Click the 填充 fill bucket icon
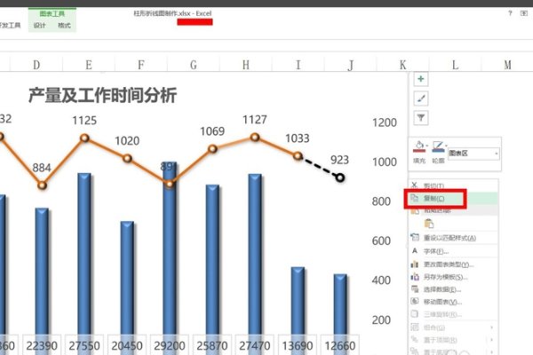Viewport: 533px width, 355px height. 418,146
